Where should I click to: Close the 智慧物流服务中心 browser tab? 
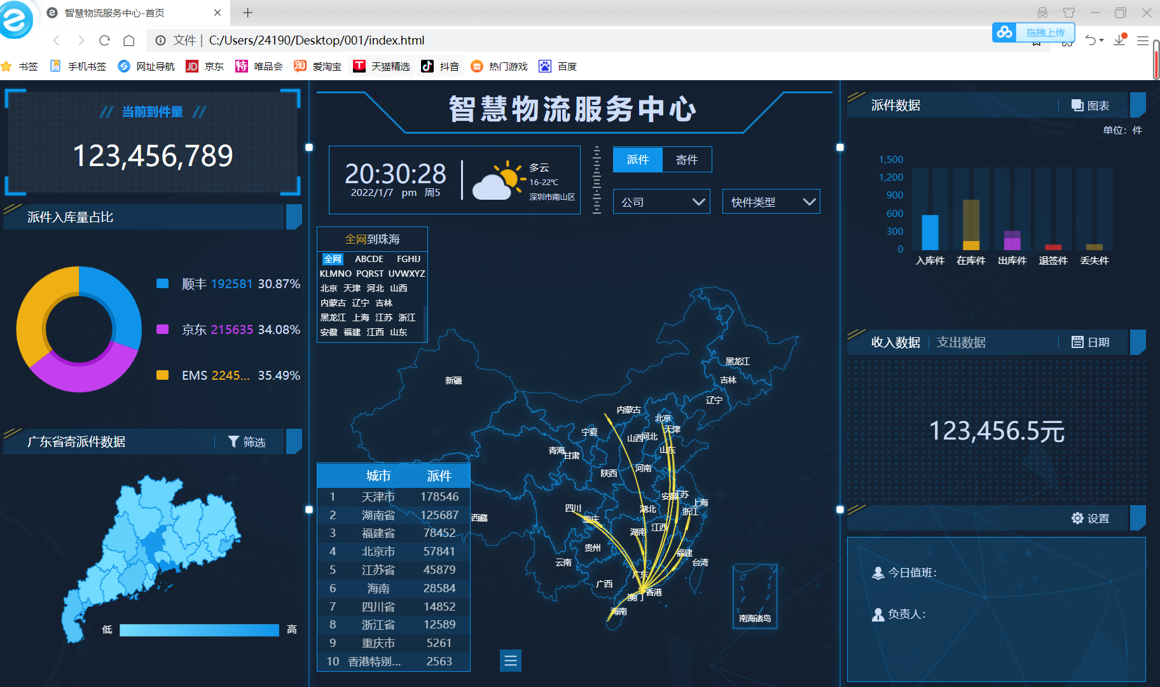pyautogui.click(x=217, y=13)
